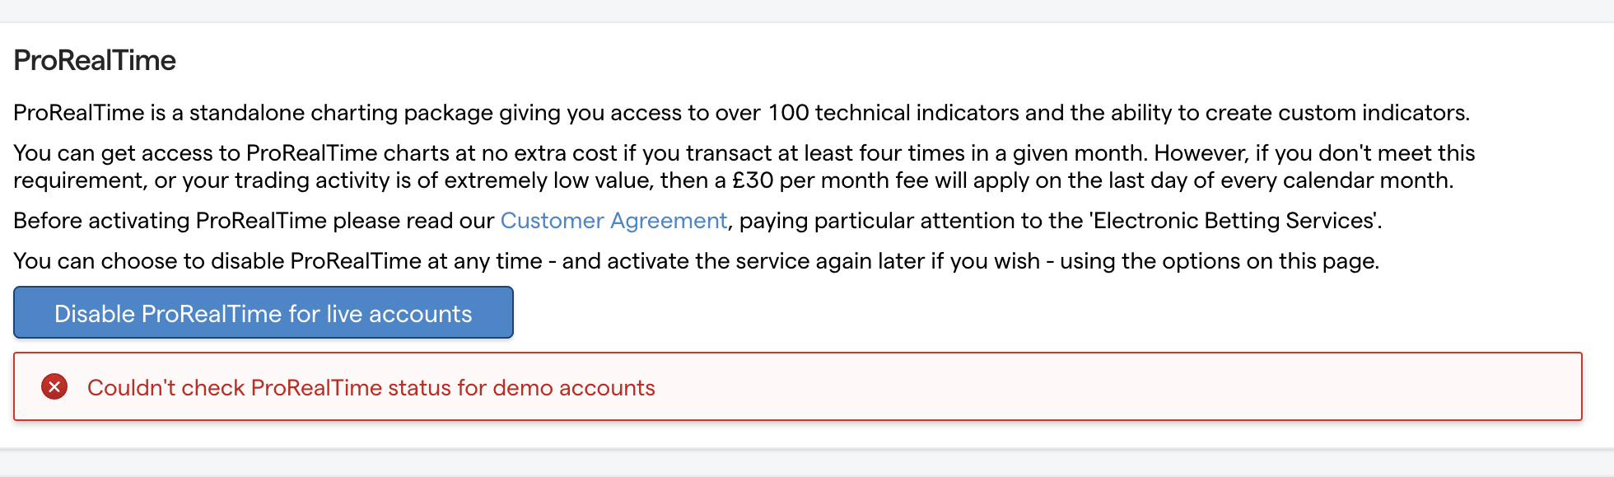The image size is (1614, 477).
Task: Open the Customer Agreement link
Action: 613,221
